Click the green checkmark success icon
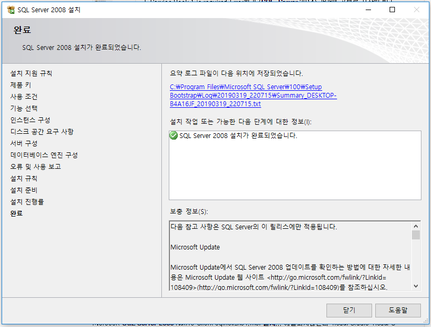Screen dimensions: 431x327 [174, 135]
